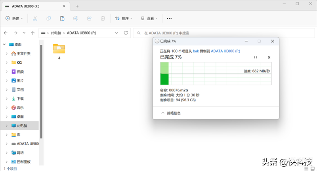Click the Copy icon in toolbar
This screenshot has height=171, width=317.
click(x=48, y=18)
